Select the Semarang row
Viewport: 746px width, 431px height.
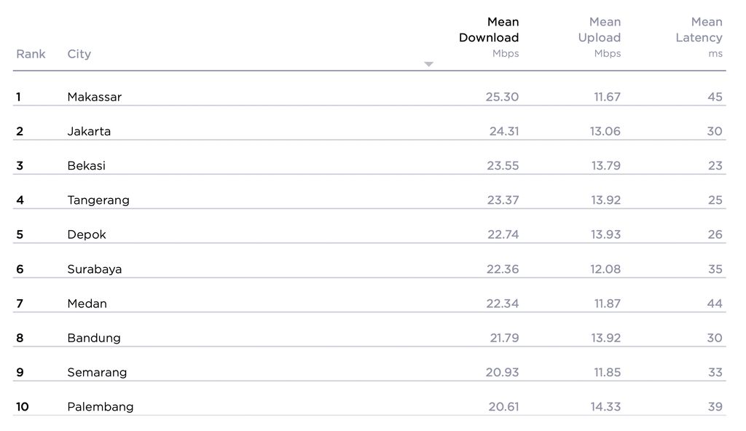(369, 372)
